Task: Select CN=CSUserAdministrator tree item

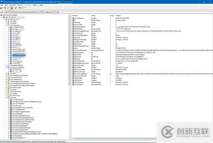Action: pyautogui.click(x=20, y=126)
